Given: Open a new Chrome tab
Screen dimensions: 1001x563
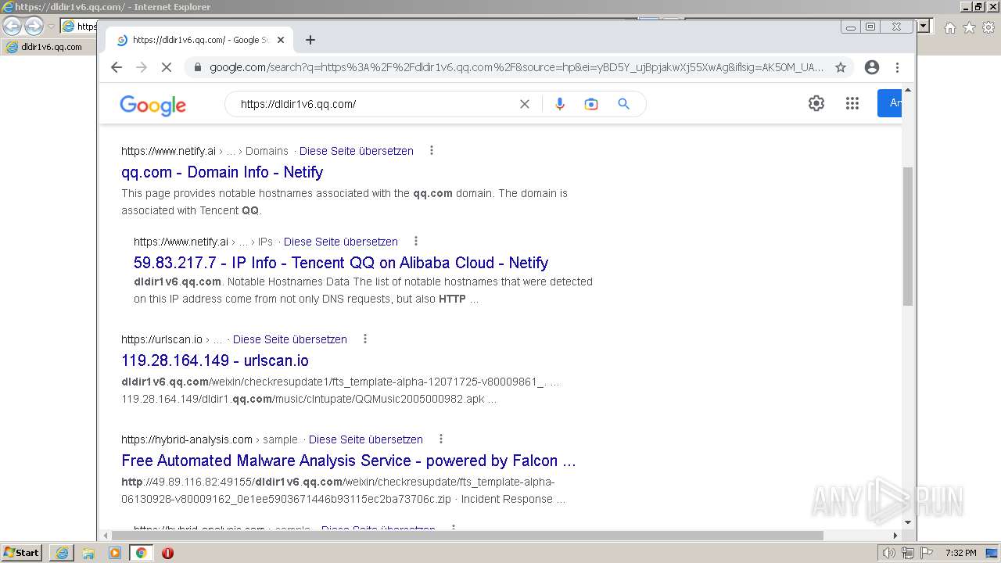Looking at the screenshot, I should click(x=310, y=40).
